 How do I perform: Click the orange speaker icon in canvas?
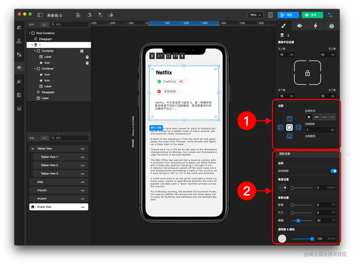tap(181, 81)
